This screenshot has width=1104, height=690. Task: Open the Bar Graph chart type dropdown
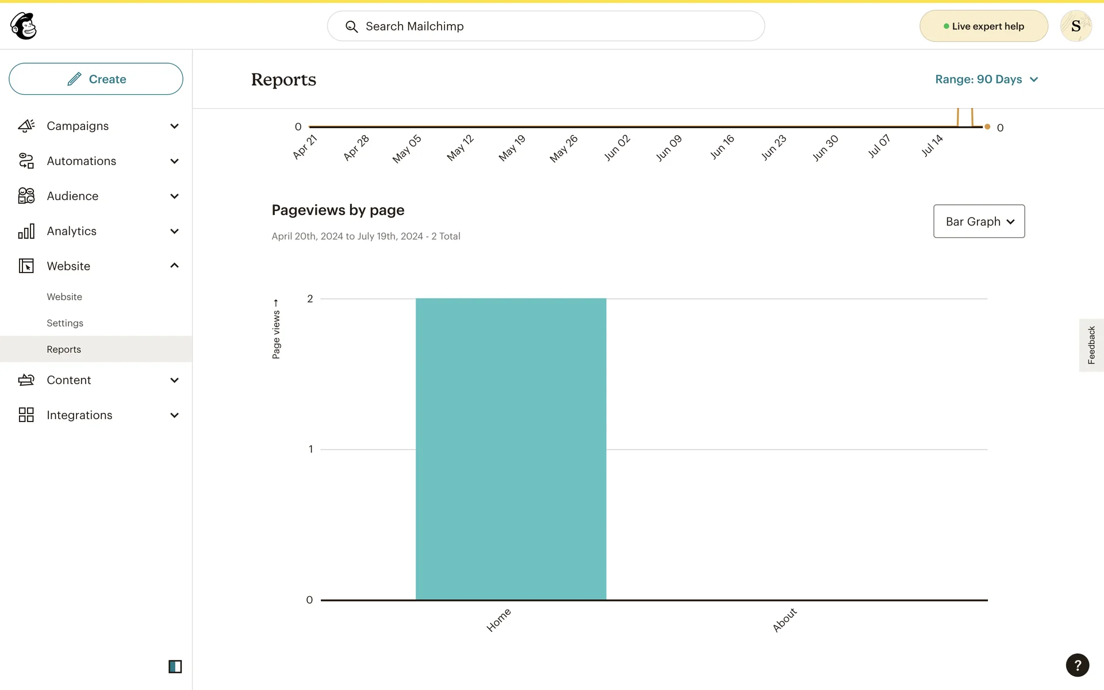click(x=979, y=221)
